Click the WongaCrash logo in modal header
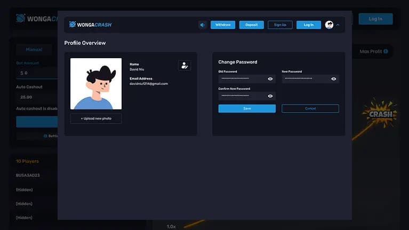The height and width of the screenshot is (230, 409). pos(91,25)
